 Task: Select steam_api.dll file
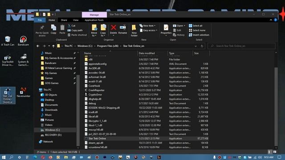pyautogui.click(x=146, y=143)
